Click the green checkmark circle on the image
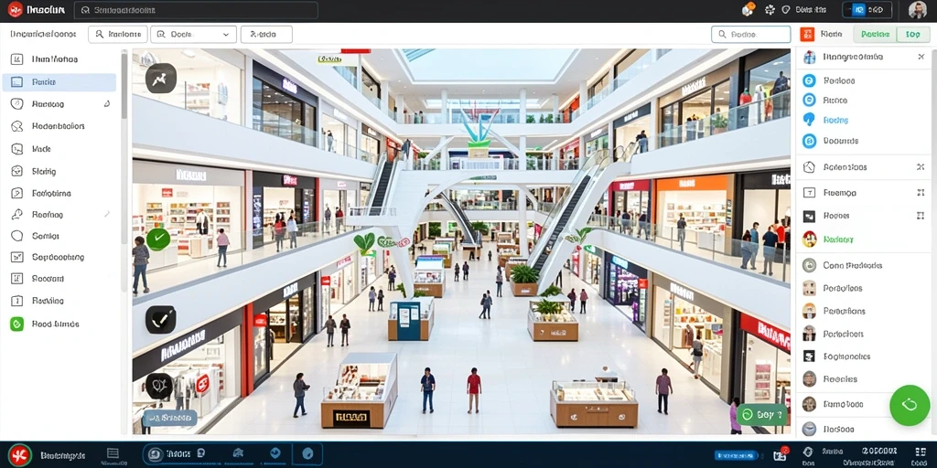 [157, 239]
